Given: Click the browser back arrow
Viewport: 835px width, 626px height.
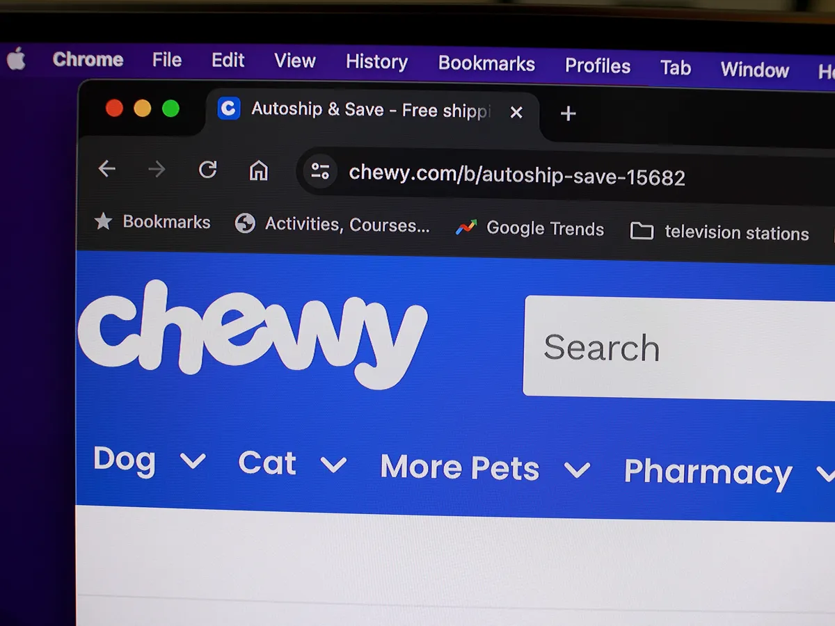Looking at the screenshot, I should tap(106, 168).
